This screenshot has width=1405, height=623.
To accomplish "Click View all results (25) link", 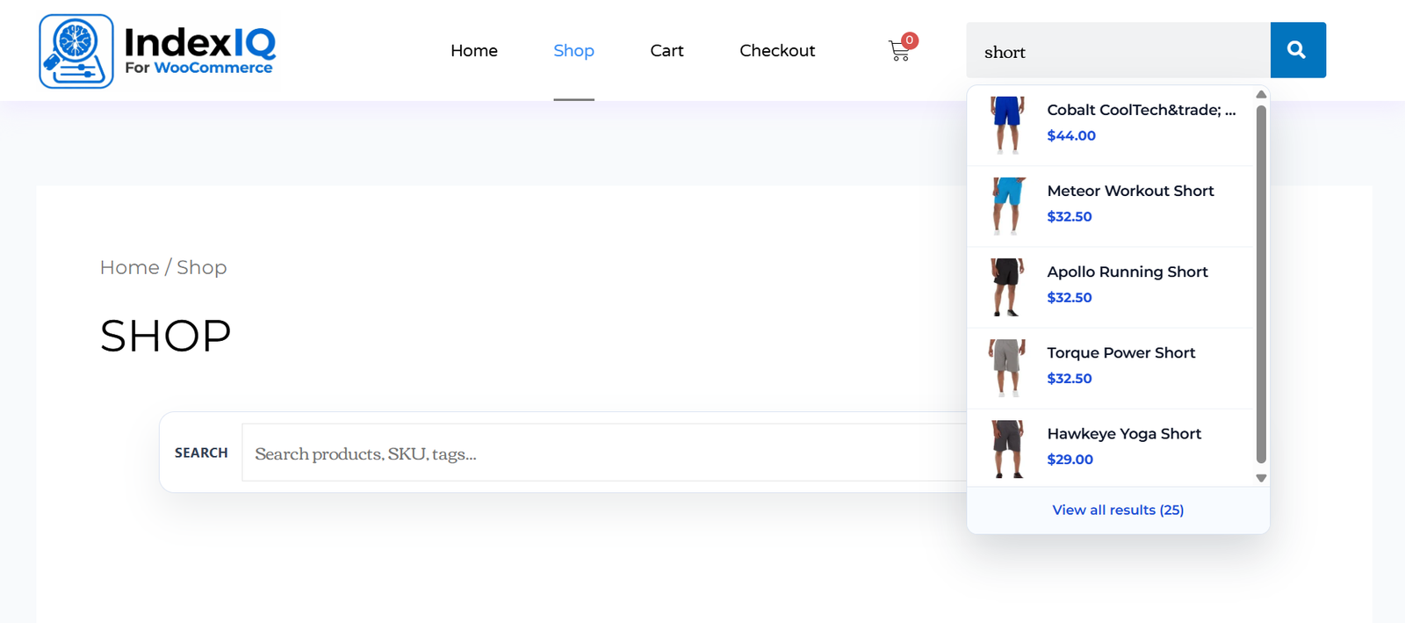I will coord(1118,510).
